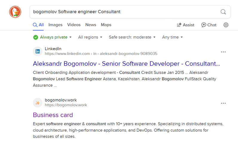Open the Business card result link
Viewport: 238px width, 145px height.
53,115
